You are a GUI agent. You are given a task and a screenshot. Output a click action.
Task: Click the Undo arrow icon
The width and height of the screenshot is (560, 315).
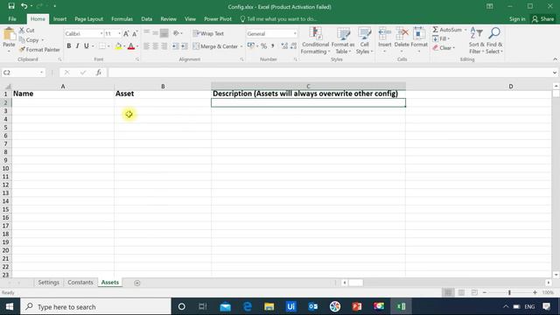pyautogui.click(x=24, y=6)
